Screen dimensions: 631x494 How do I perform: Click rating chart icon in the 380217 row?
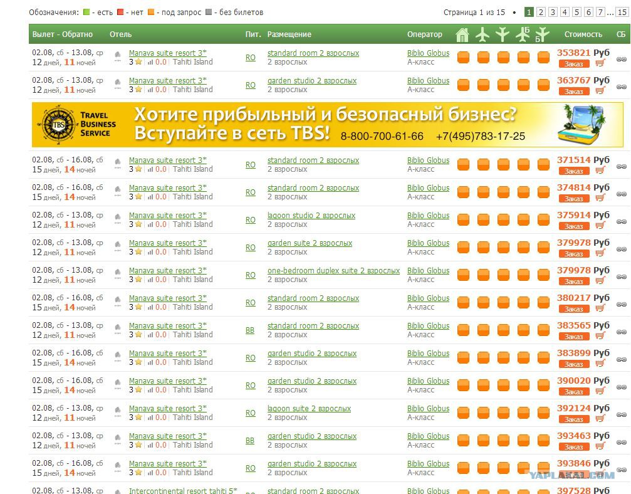[150, 307]
